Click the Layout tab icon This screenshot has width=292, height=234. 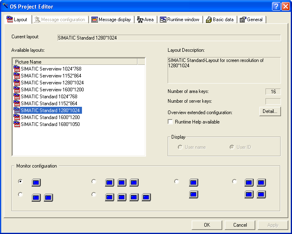pos(10,19)
